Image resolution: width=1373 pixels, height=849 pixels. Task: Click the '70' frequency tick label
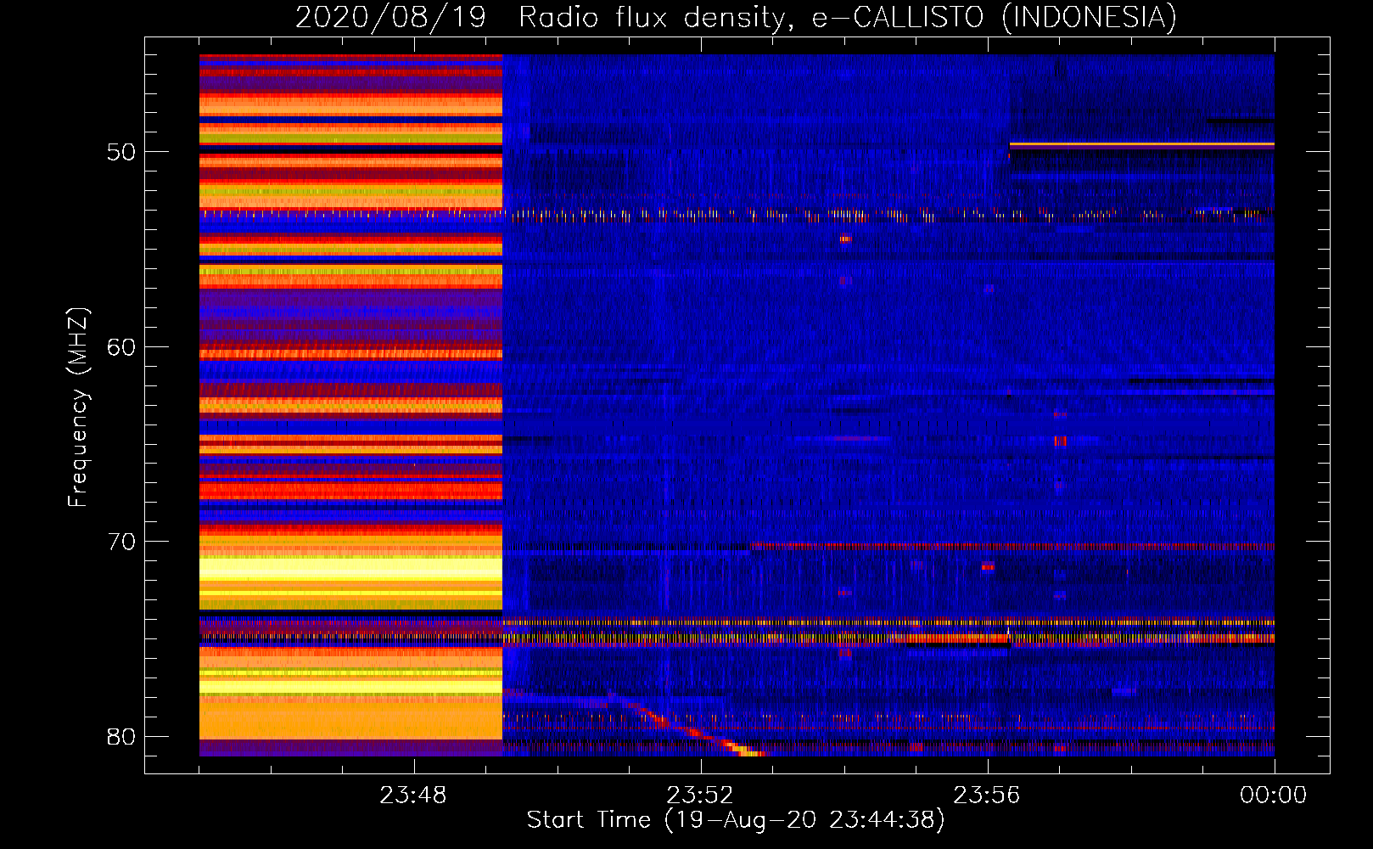121,542
